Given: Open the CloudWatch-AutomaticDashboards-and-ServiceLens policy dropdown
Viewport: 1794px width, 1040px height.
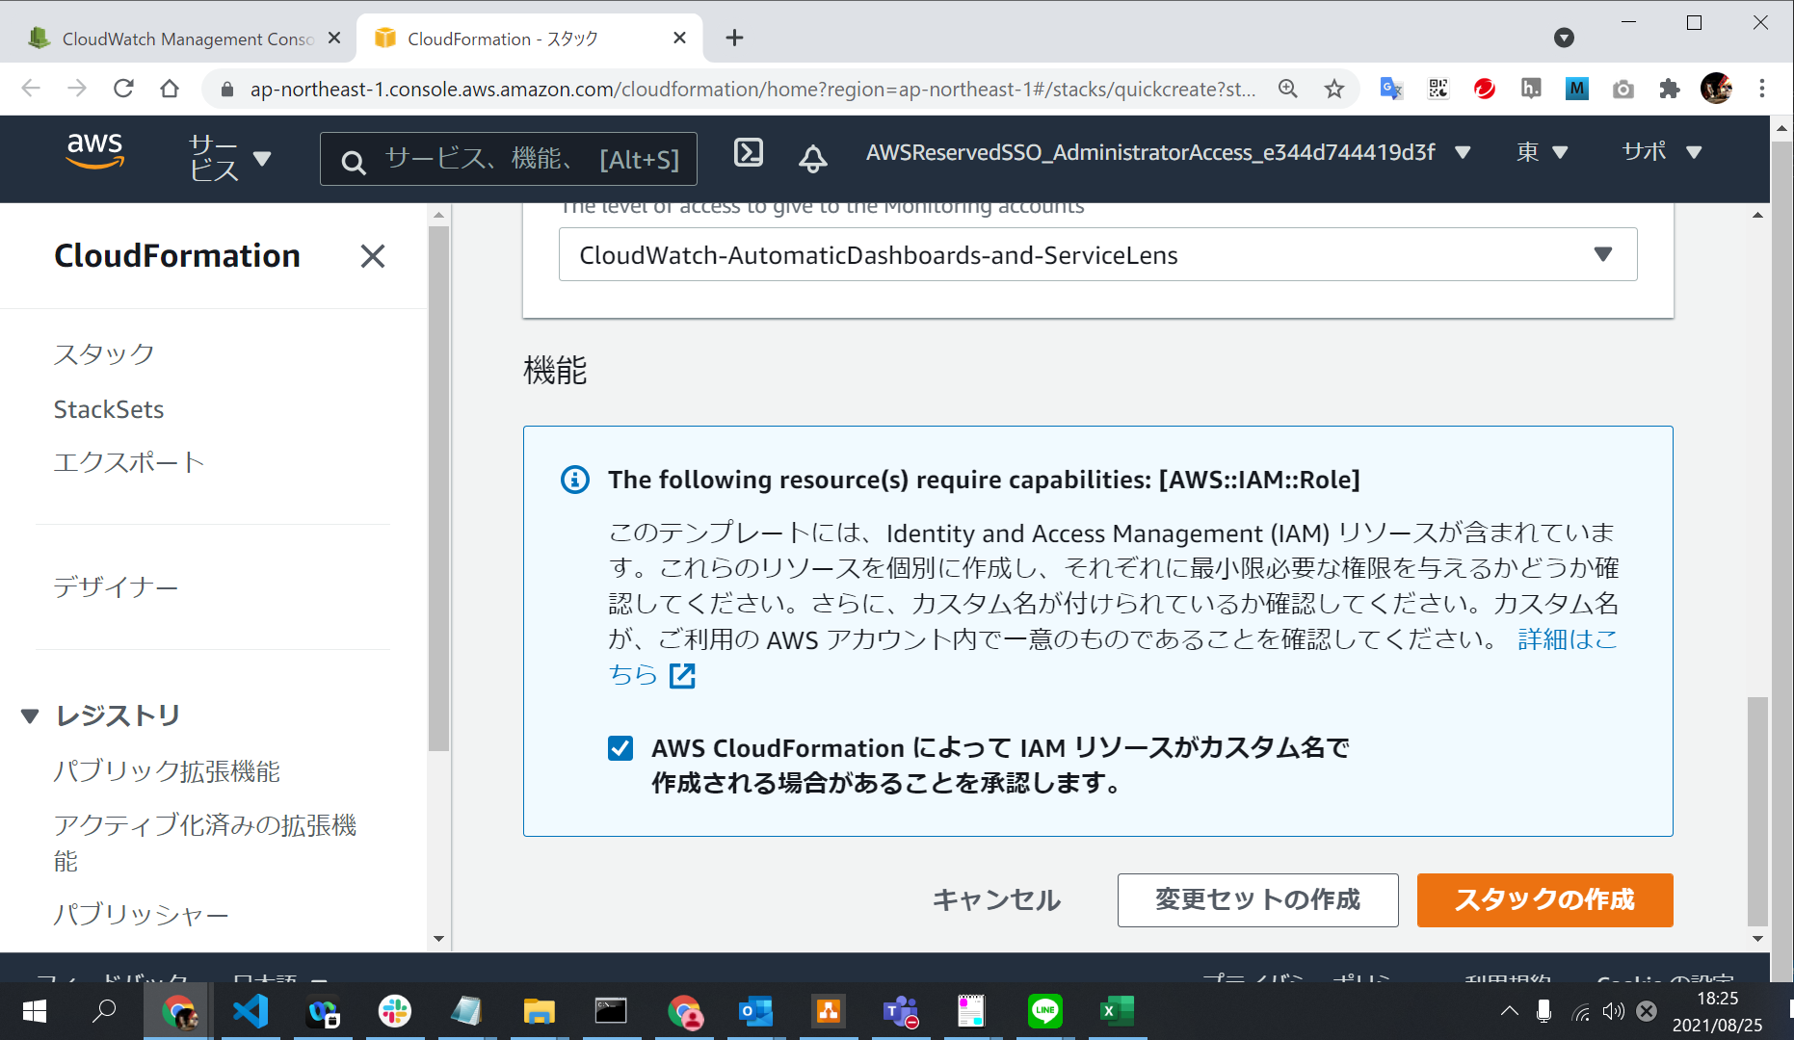Looking at the screenshot, I should [x=1097, y=255].
